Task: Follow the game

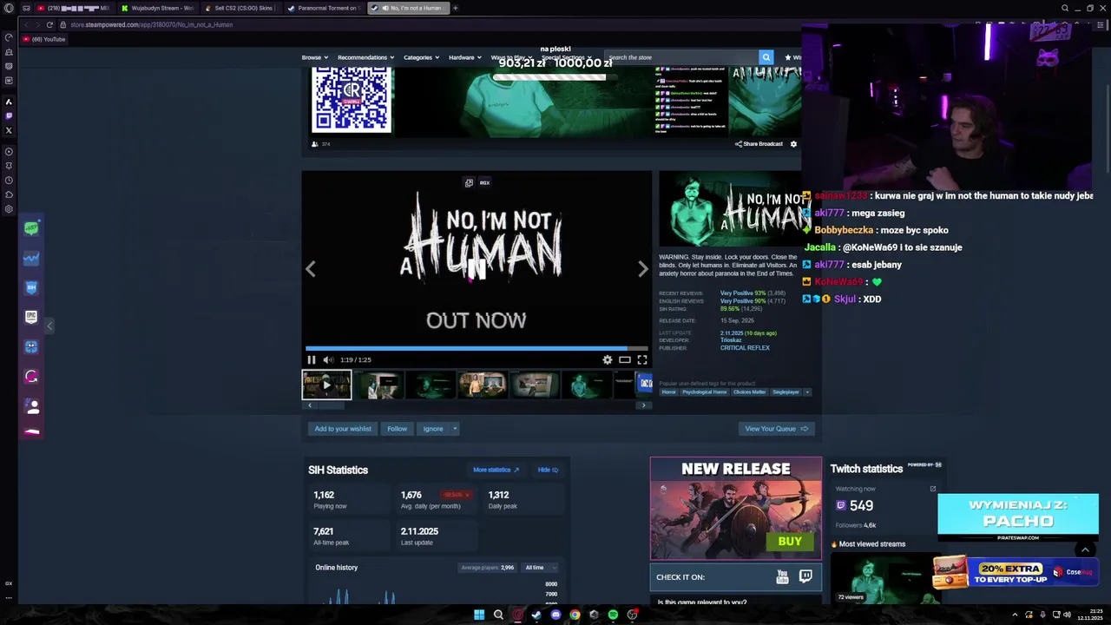Action: pos(397,429)
